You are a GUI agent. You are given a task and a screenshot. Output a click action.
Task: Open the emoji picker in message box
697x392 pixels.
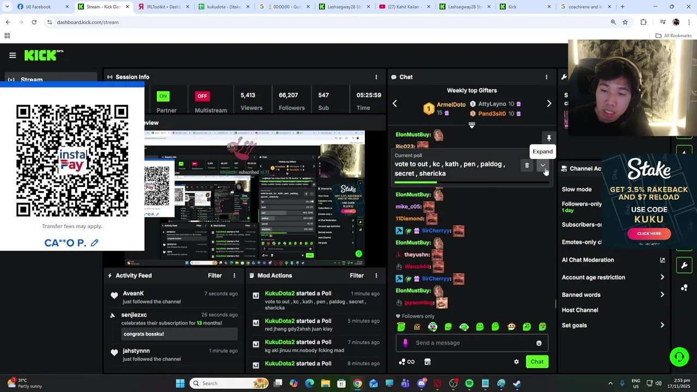click(539, 343)
